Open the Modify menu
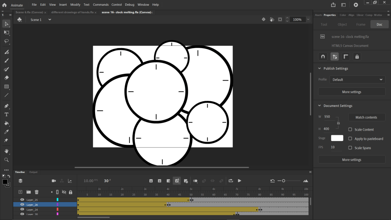The height and width of the screenshot is (220, 391). pos(75,5)
